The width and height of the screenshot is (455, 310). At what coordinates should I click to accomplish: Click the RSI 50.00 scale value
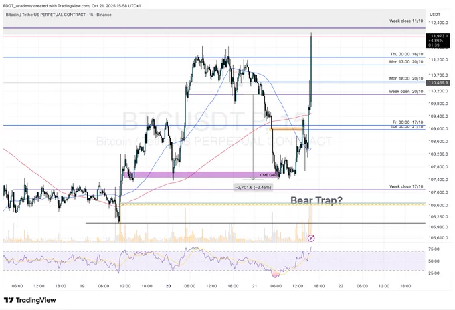pyautogui.click(x=434, y=261)
